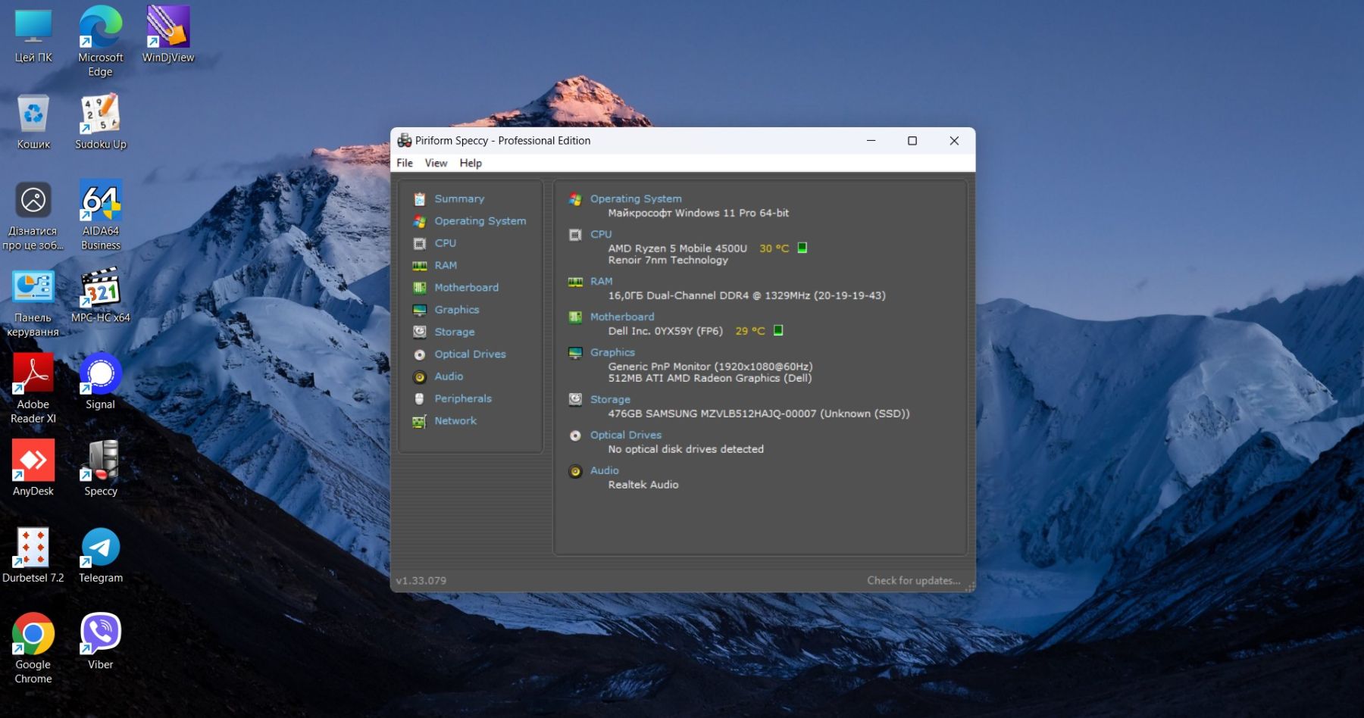Open the RAM heading link in summary
This screenshot has width=1364, height=718.
[602, 281]
